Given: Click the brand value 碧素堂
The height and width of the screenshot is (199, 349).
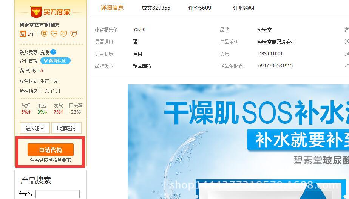Looking at the screenshot, I should pyautogui.click(x=265, y=30).
